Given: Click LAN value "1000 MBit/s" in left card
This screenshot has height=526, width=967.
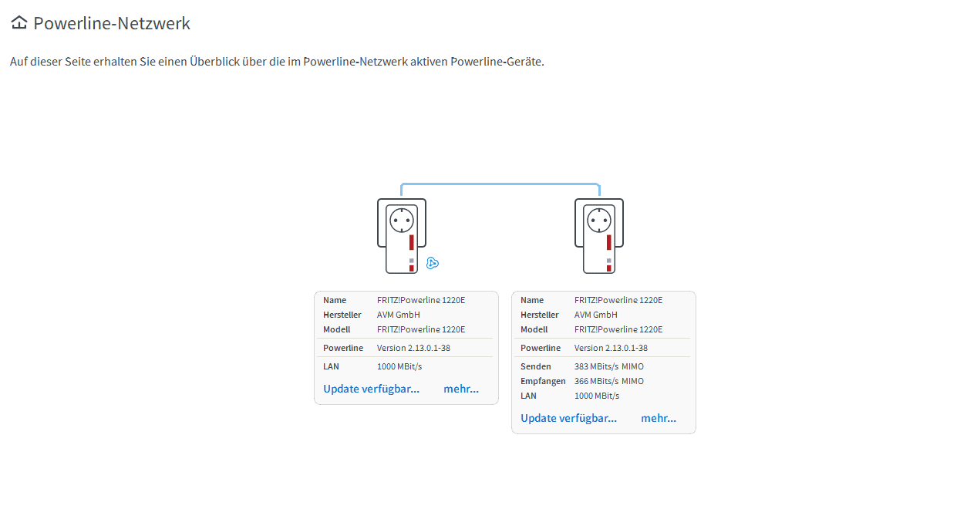Looking at the screenshot, I should pyautogui.click(x=399, y=366).
